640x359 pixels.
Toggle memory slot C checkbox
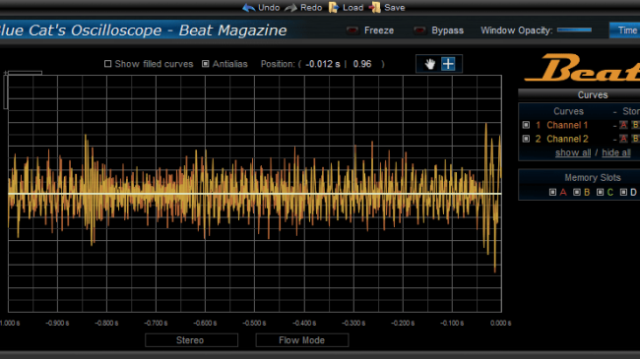pyautogui.click(x=600, y=192)
